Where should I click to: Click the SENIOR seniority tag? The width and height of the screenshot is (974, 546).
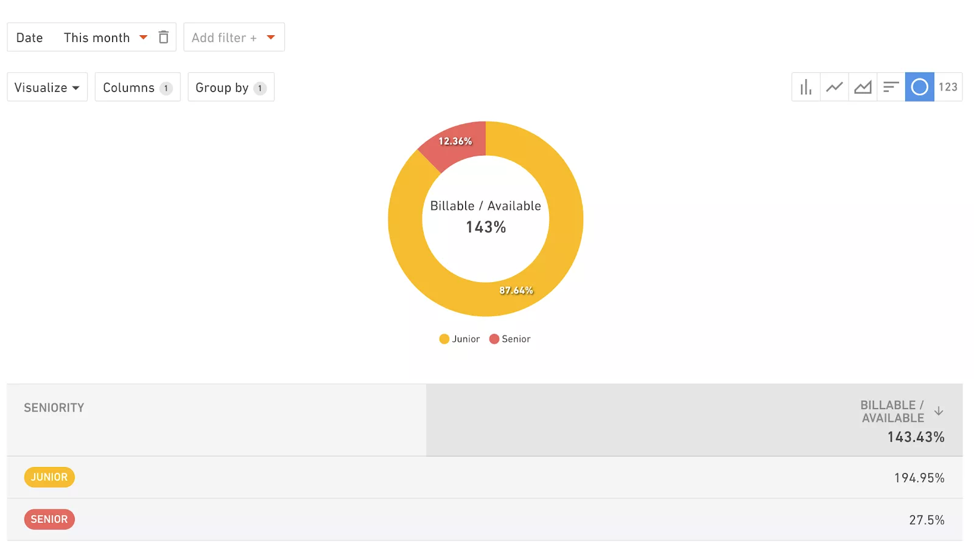click(x=49, y=519)
